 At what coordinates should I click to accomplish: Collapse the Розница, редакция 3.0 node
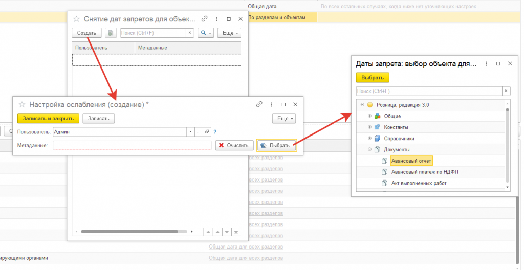point(362,105)
